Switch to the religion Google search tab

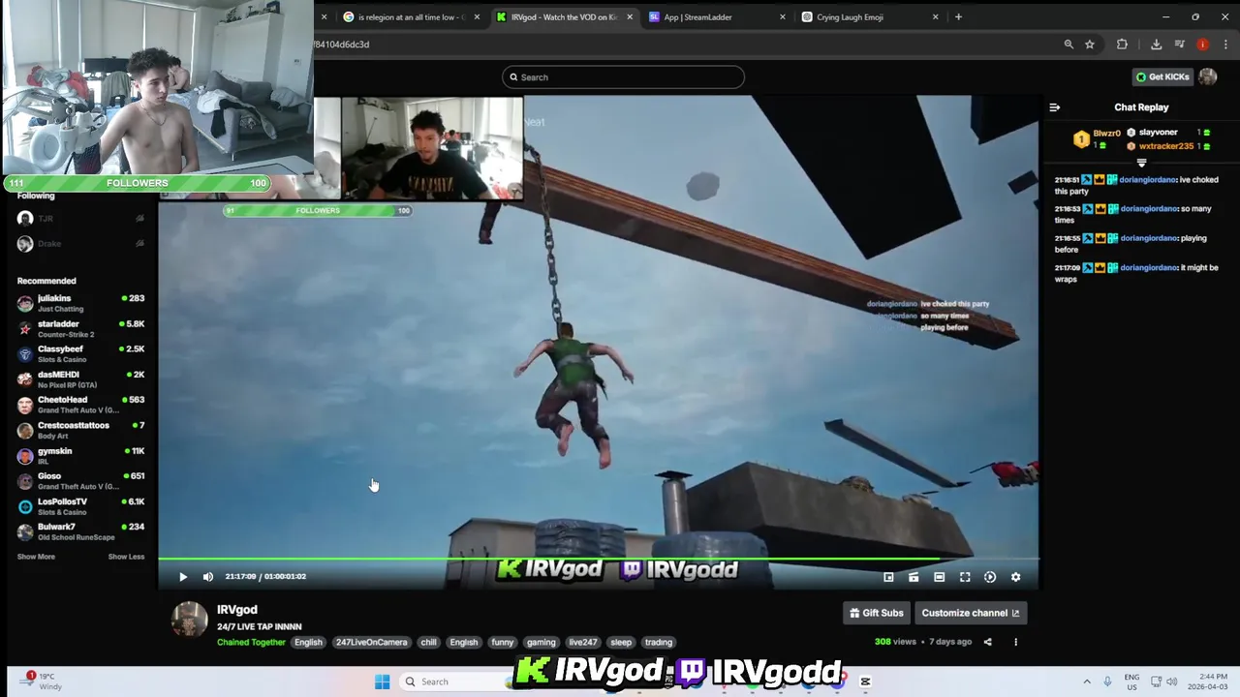pyautogui.click(x=412, y=16)
